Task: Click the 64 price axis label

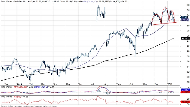Action: coord(188,67)
